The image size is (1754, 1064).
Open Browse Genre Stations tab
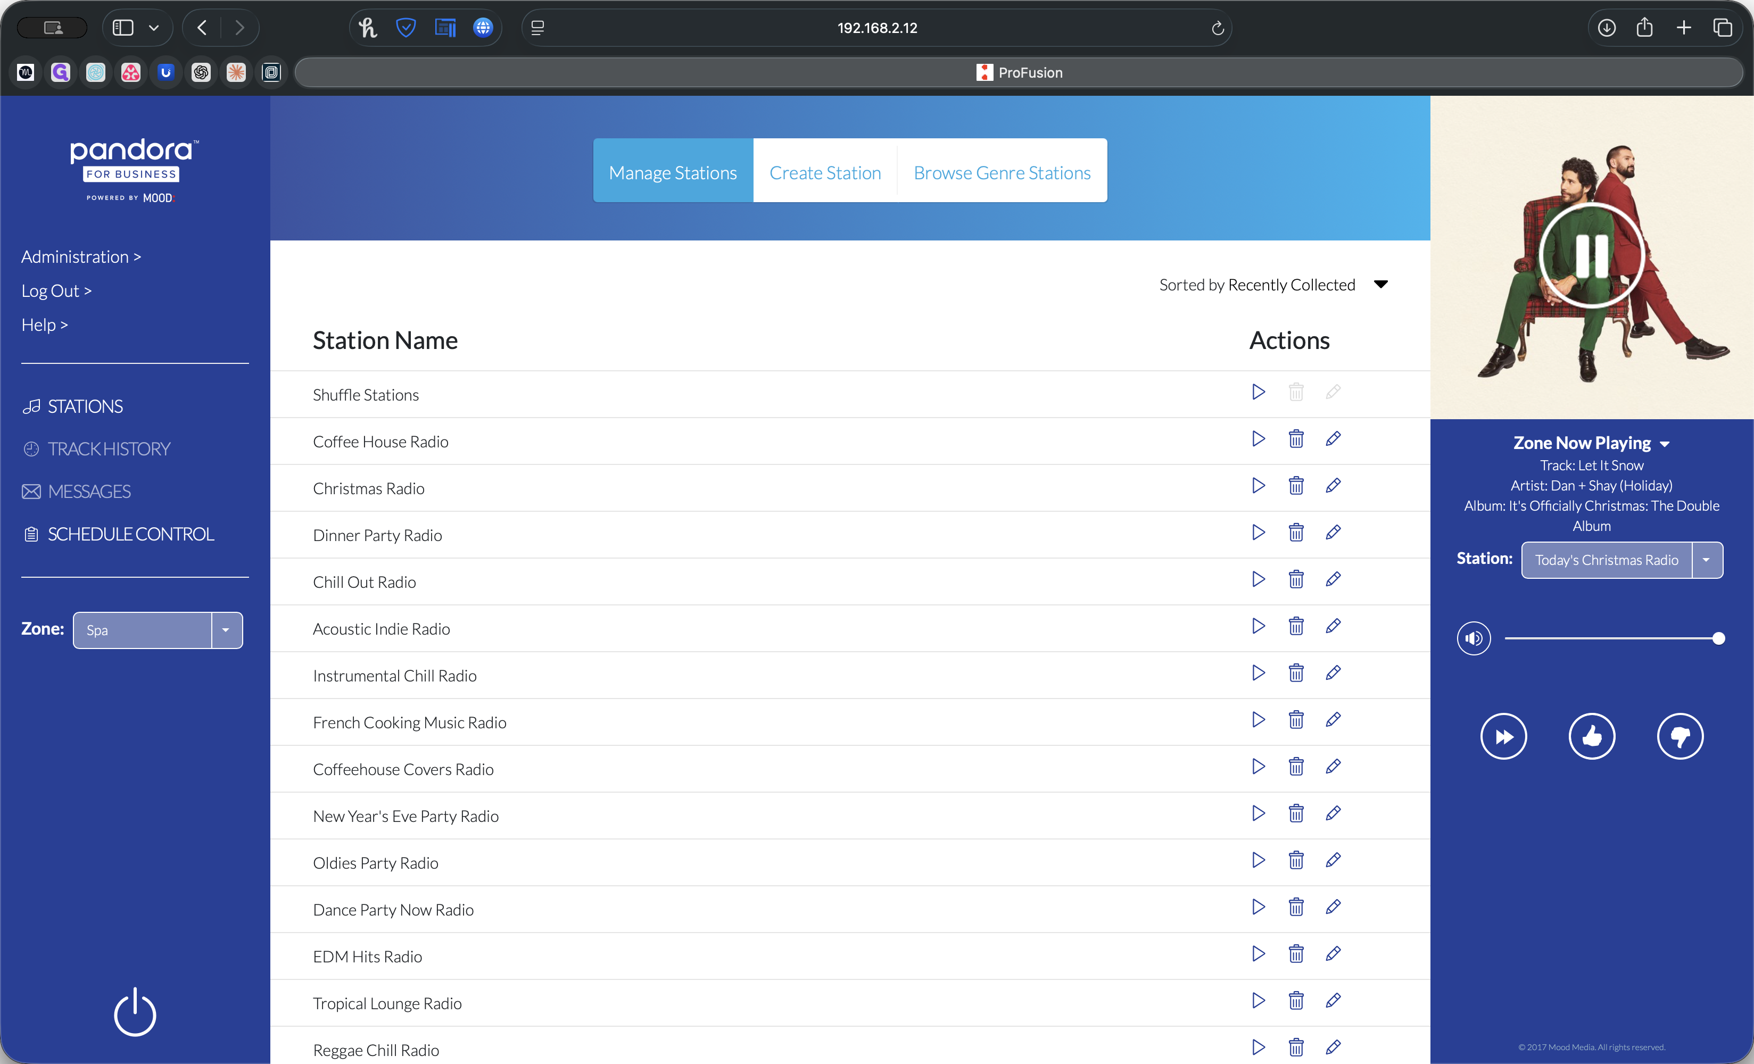[x=1002, y=171]
